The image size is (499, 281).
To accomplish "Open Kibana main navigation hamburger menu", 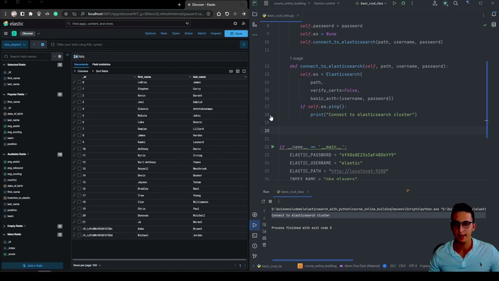I will [5, 34].
